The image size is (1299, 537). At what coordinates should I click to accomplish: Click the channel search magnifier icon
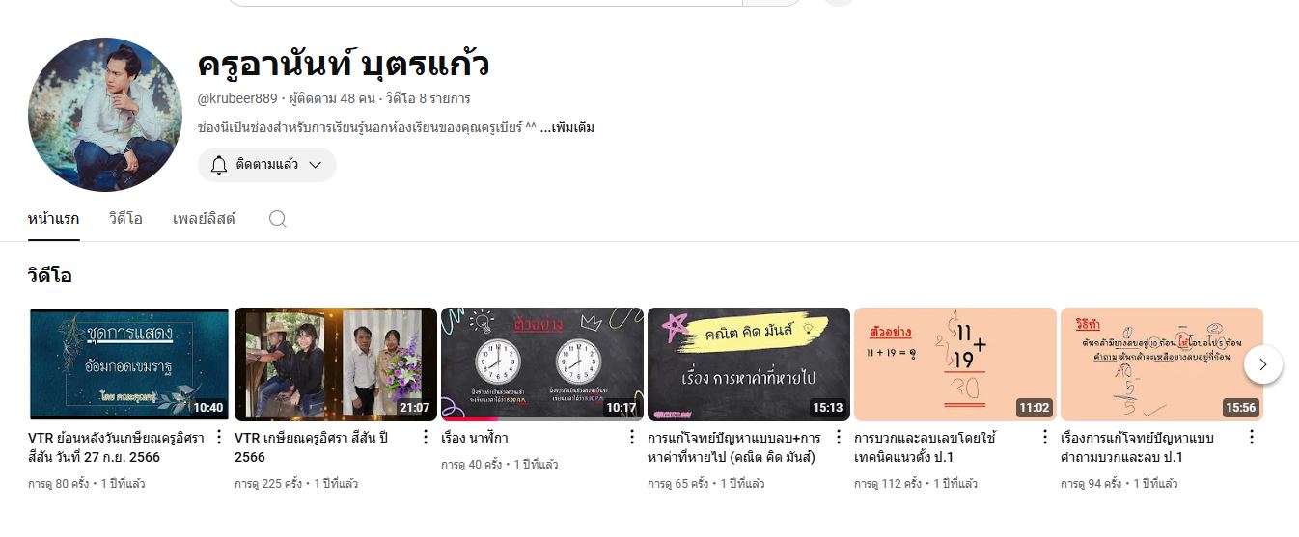[x=277, y=219]
